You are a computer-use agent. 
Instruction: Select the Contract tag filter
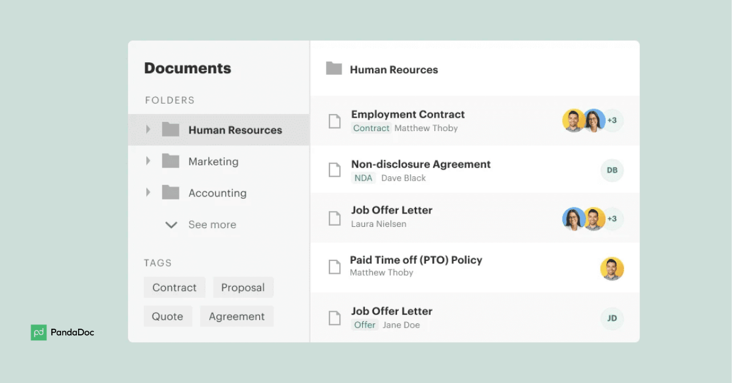(x=174, y=287)
